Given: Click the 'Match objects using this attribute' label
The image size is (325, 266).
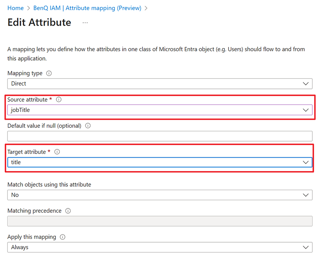Looking at the screenshot, I should click(x=49, y=185).
